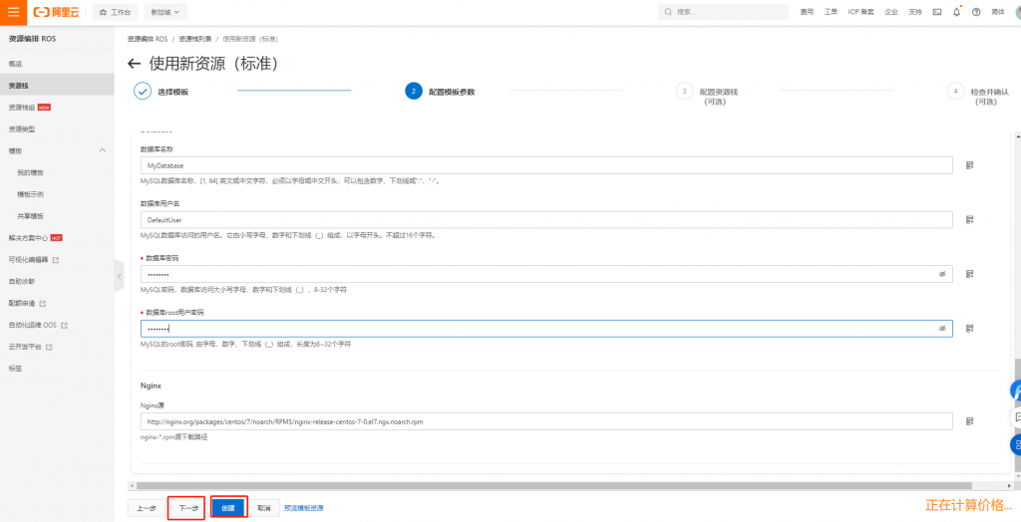Click the 上一步 button
The image size is (1021, 522).
pyautogui.click(x=146, y=508)
